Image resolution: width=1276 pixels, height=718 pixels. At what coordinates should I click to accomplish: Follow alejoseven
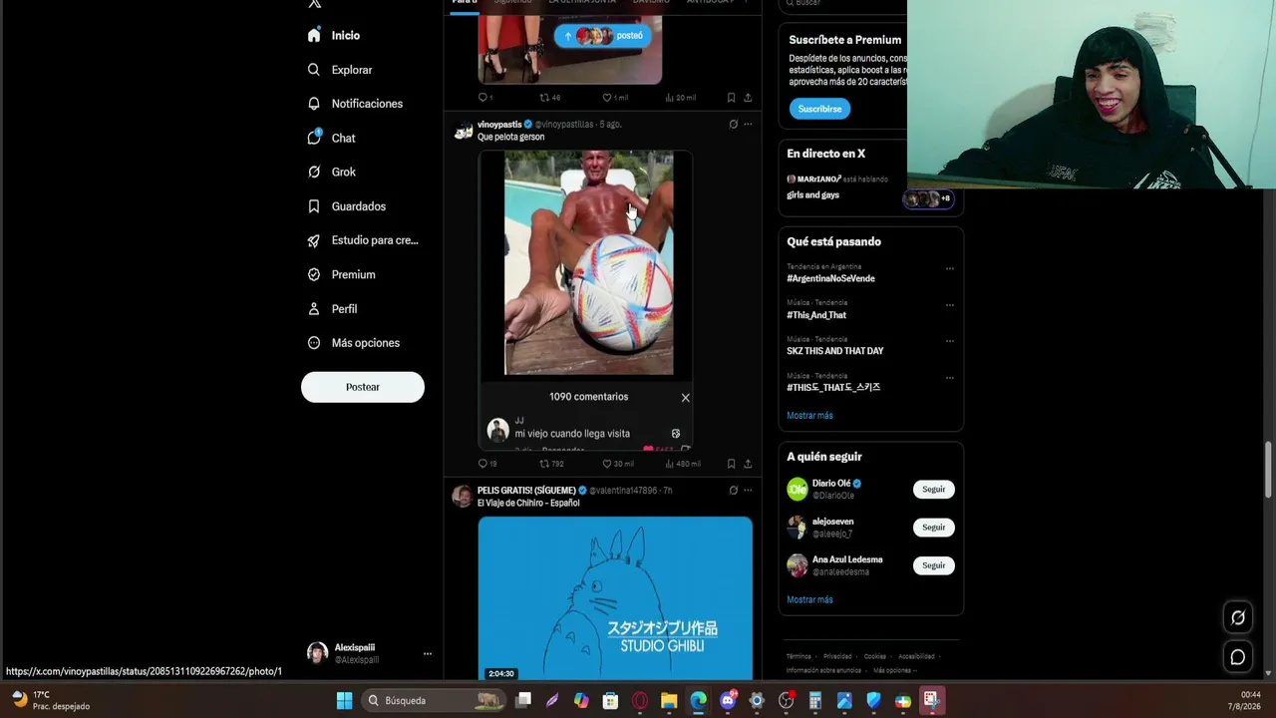coord(933,528)
